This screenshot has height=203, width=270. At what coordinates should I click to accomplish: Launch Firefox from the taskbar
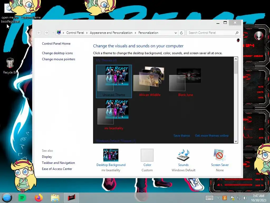click(x=38, y=198)
